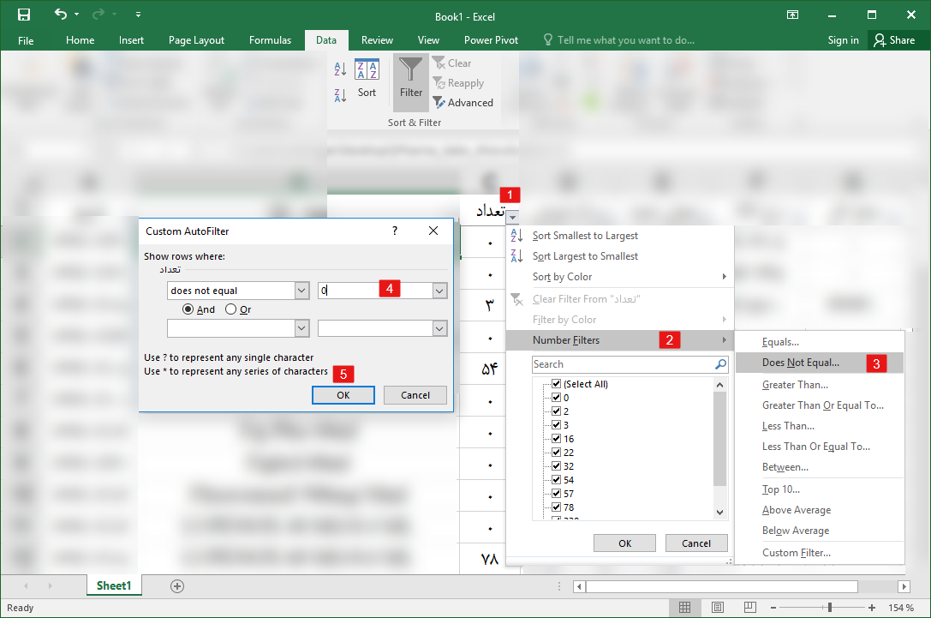
Task: Select the Or radio button
Action: click(x=231, y=309)
